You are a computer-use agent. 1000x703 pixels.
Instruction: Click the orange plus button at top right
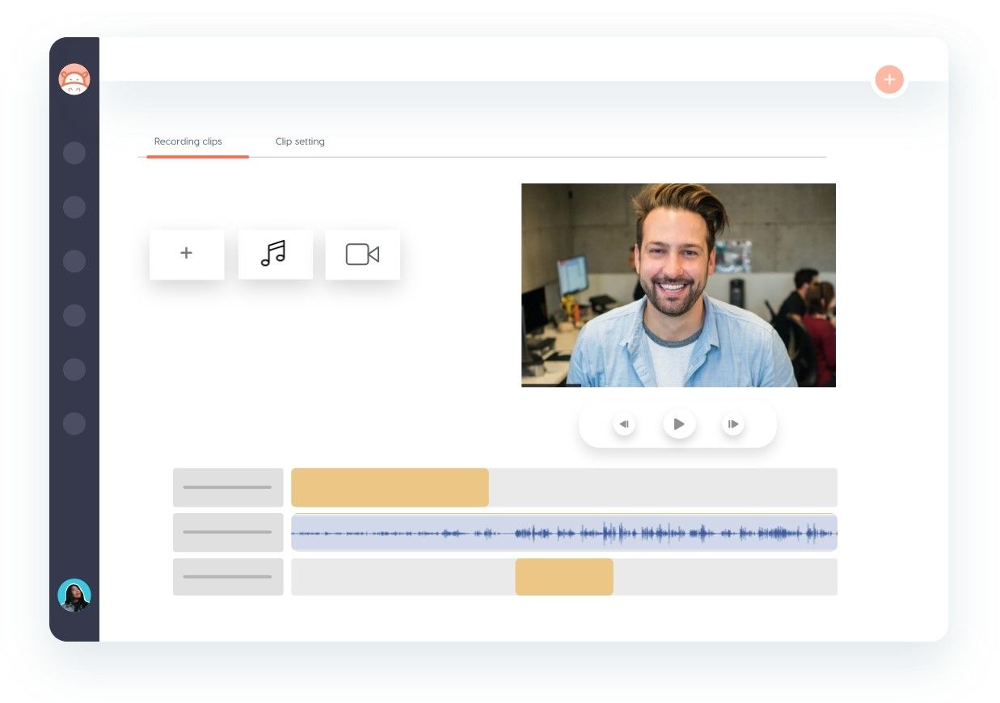coord(888,80)
